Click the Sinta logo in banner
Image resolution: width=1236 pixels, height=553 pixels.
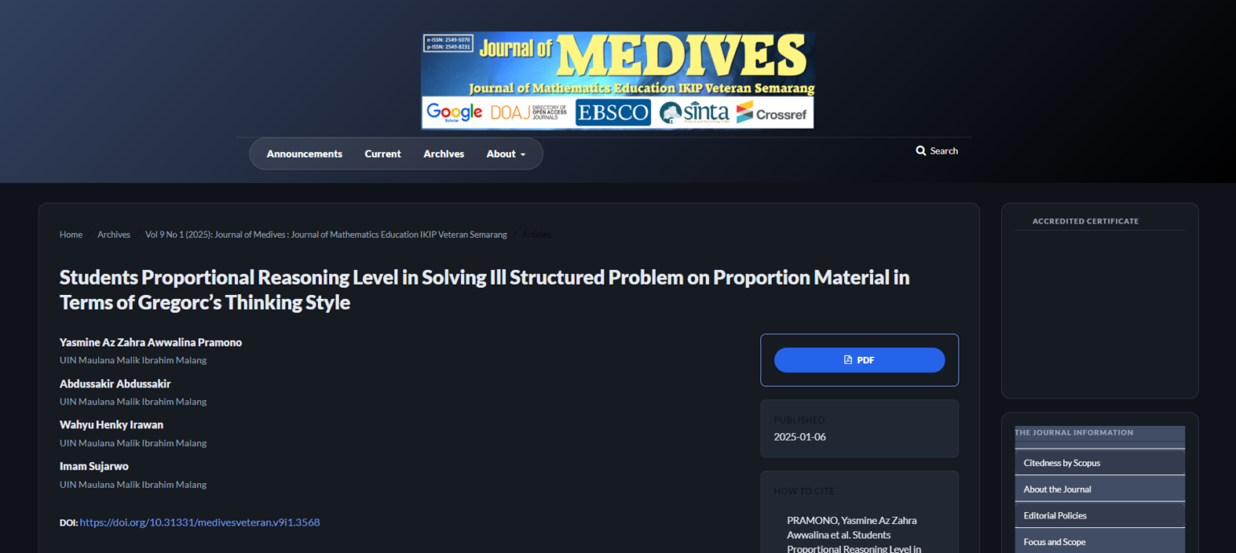click(x=694, y=113)
